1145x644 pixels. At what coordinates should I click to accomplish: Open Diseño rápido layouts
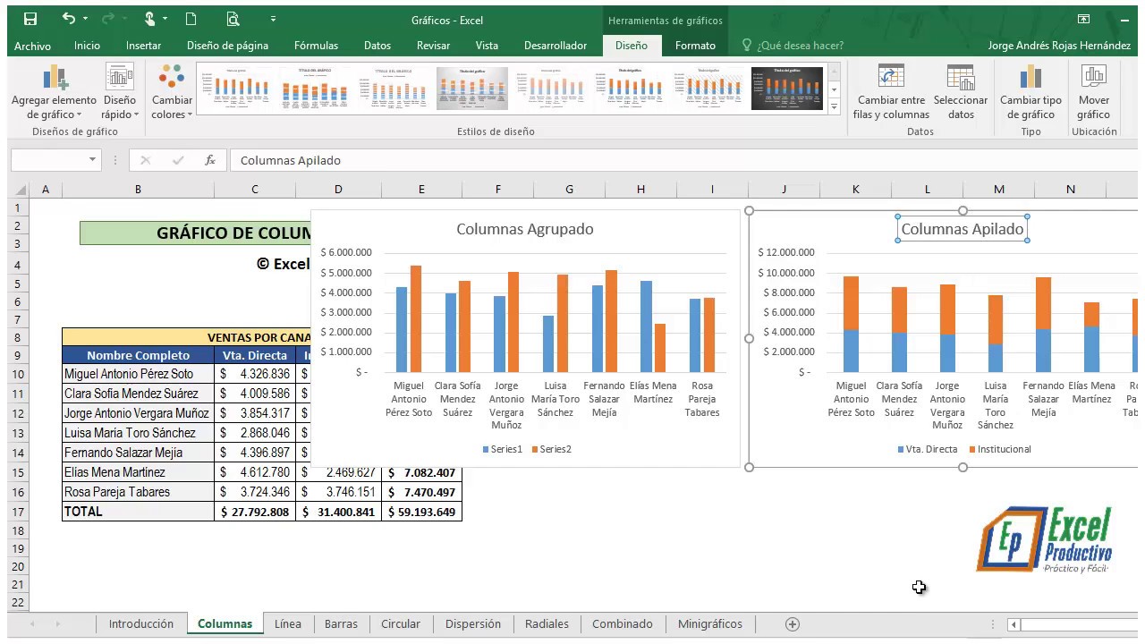pos(119,92)
